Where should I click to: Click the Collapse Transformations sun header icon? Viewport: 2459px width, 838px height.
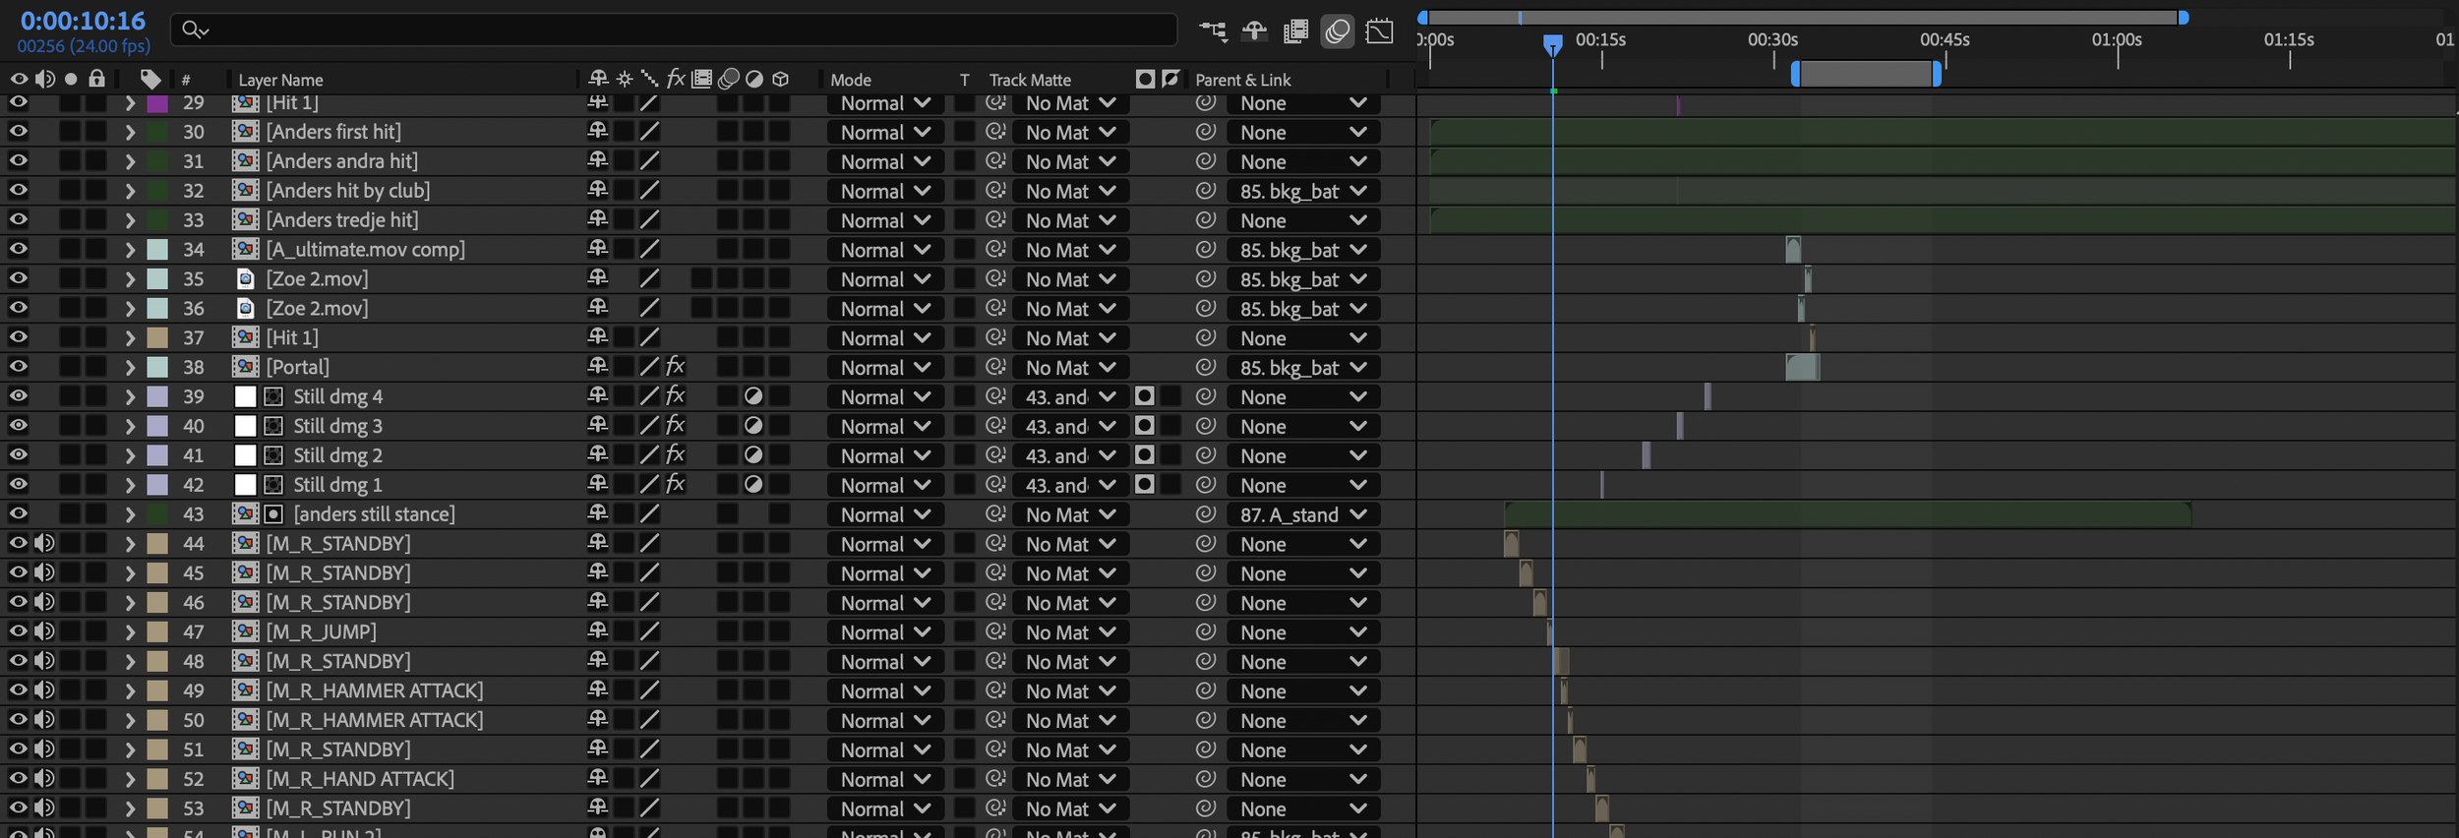(x=624, y=79)
